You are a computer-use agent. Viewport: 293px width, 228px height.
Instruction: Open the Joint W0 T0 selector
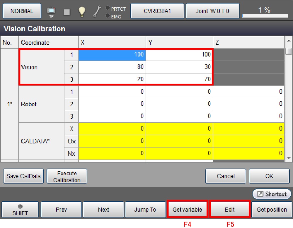pos(212,11)
